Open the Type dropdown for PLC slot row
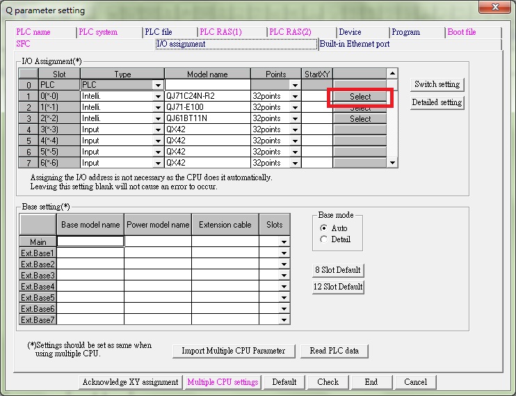The height and width of the screenshot is (396, 516). (x=158, y=85)
